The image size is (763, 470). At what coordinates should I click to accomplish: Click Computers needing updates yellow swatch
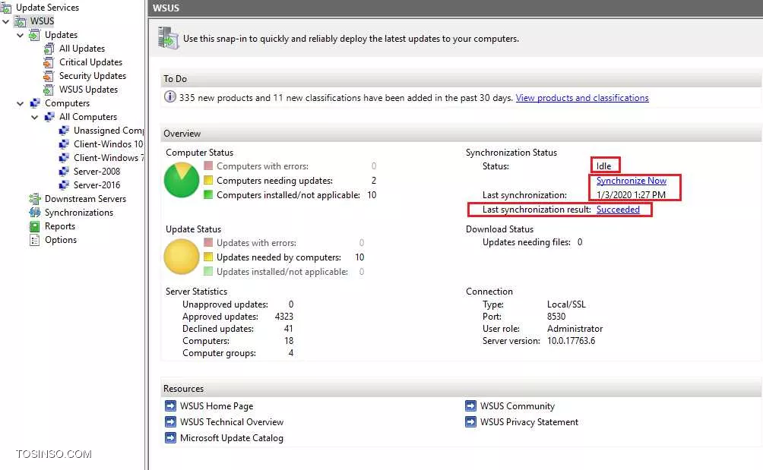click(x=207, y=180)
